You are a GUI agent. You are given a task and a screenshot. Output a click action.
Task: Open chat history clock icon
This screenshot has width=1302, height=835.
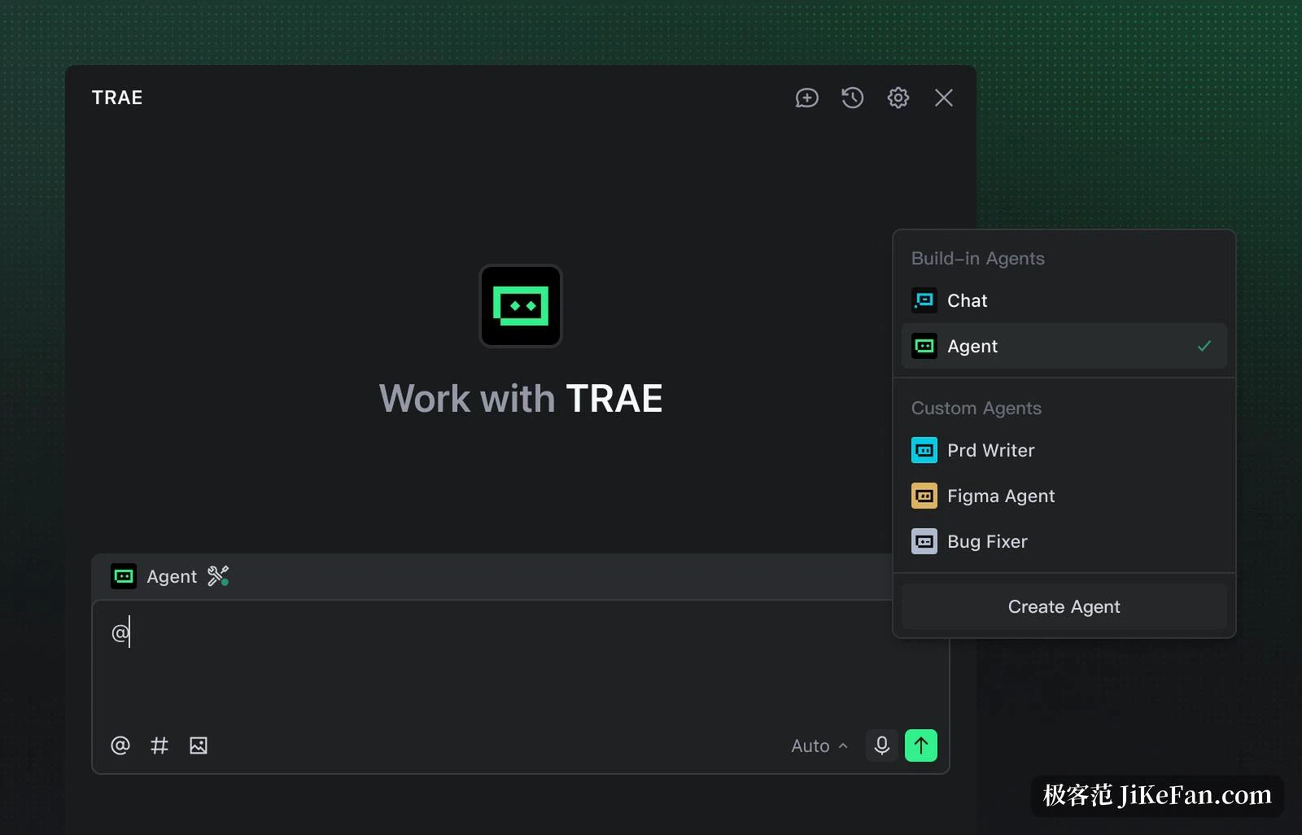click(852, 98)
